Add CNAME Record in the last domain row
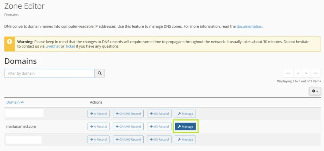Viewport: 324px width, 151px height. point(128,140)
